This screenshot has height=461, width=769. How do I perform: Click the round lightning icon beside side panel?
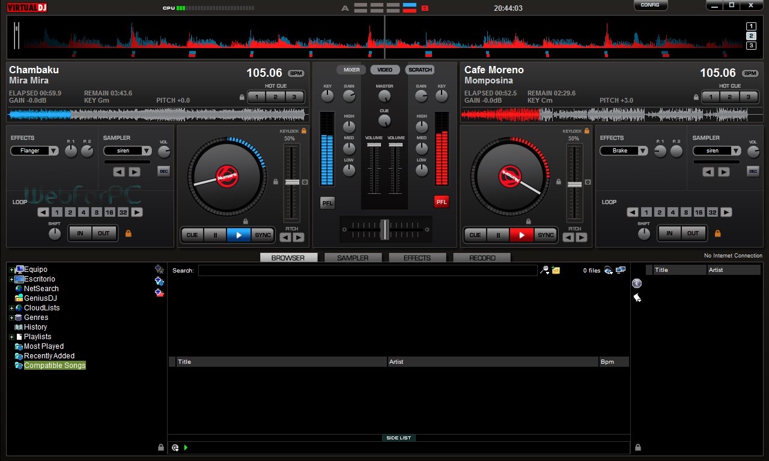coord(637,283)
